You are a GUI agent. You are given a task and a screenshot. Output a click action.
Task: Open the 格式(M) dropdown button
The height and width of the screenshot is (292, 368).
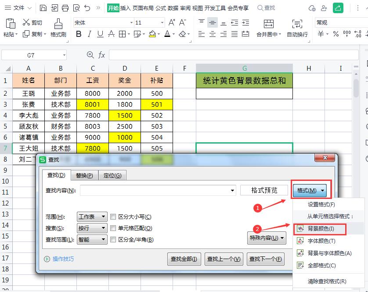pos(310,191)
